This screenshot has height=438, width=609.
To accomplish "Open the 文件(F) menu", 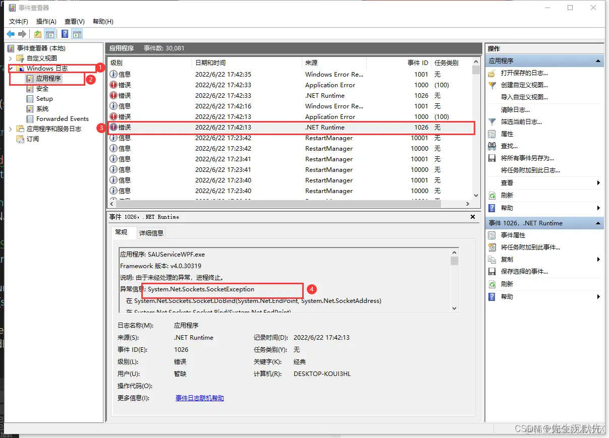I will pos(19,22).
